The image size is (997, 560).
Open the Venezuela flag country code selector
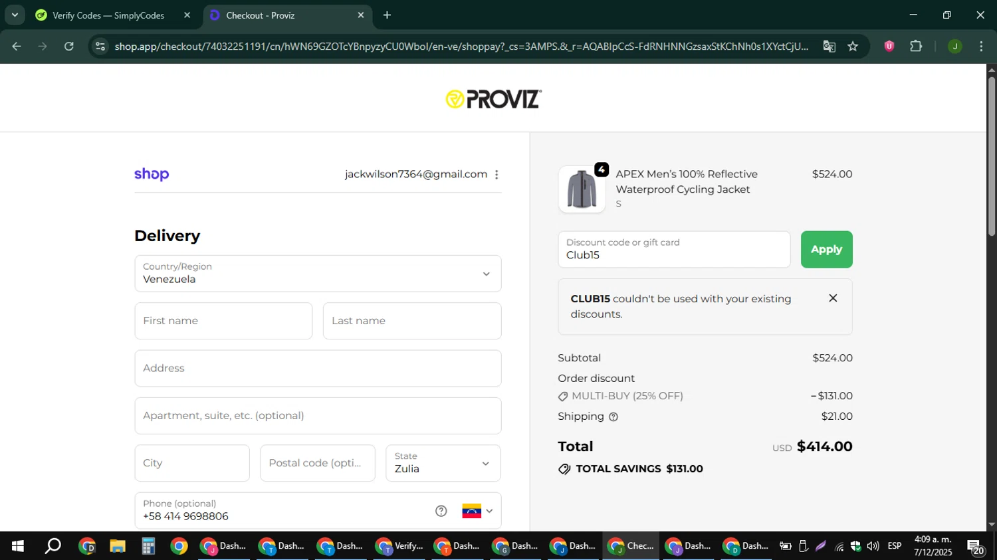477,511
